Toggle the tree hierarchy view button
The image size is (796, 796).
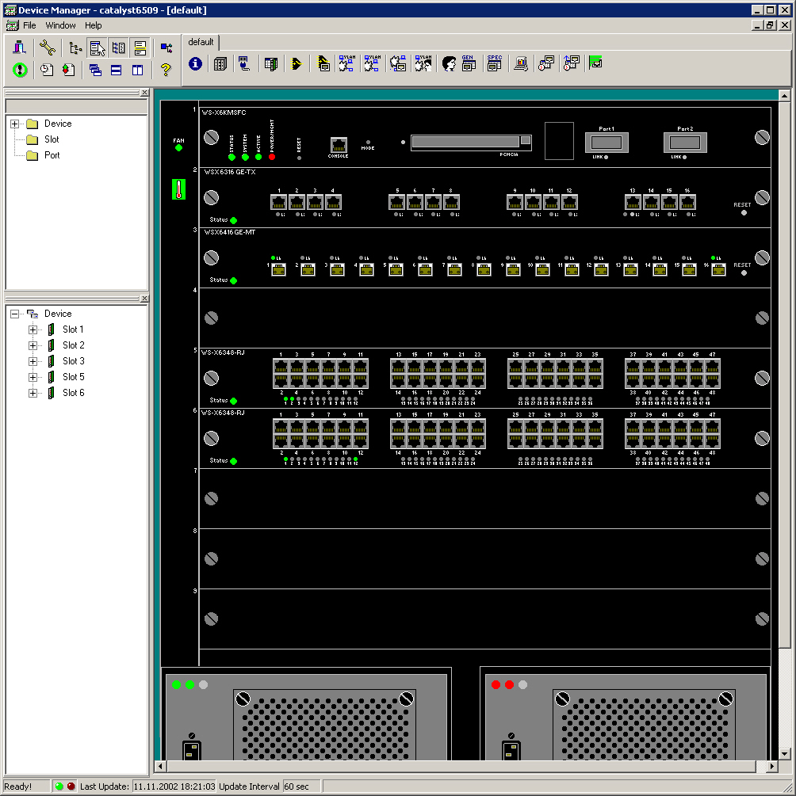click(76, 48)
